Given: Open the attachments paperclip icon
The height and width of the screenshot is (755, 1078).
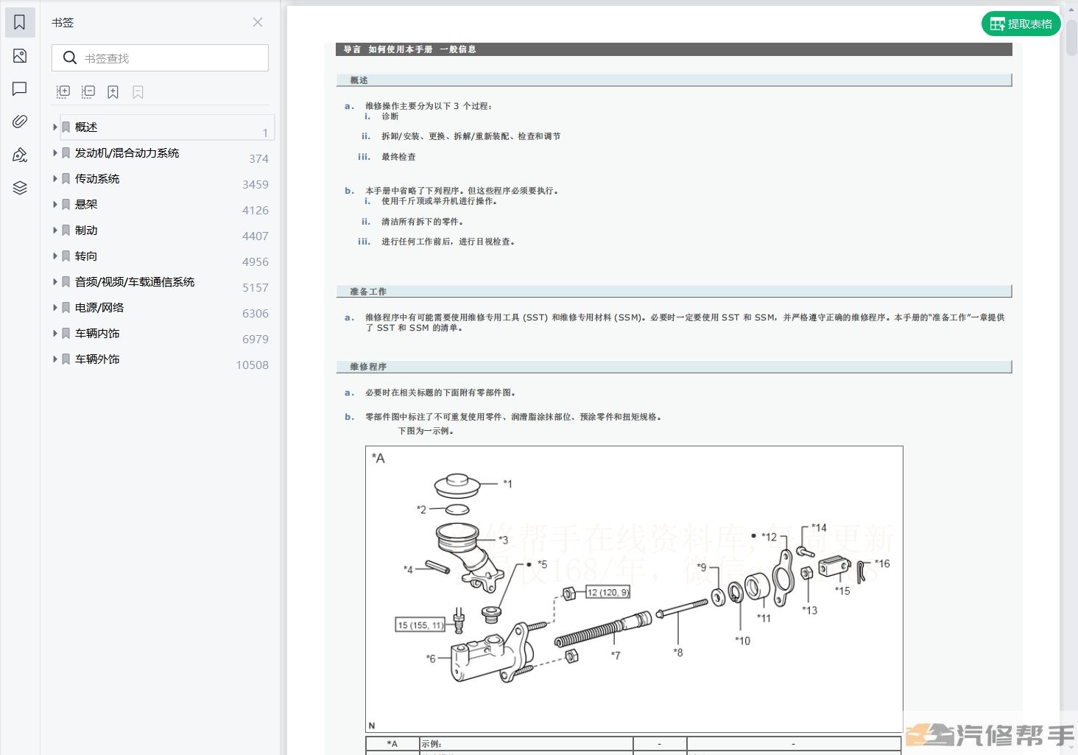Looking at the screenshot, I should pyautogui.click(x=20, y=122).
